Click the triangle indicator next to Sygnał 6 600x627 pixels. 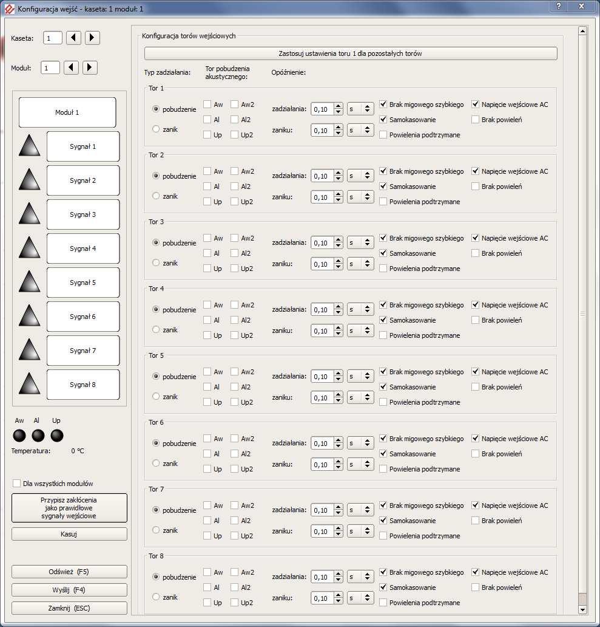point(30,315)
